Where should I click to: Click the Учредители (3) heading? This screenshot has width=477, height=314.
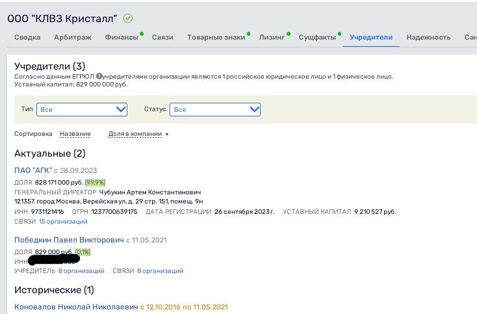[49, 66]
